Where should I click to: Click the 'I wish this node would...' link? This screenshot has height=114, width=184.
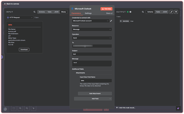pos(126,108)
